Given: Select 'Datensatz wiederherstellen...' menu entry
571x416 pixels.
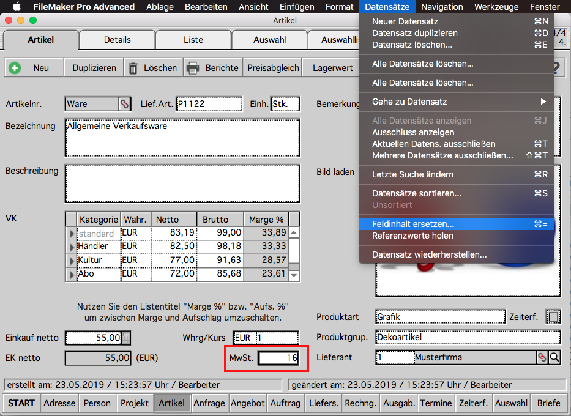Looking at the screenshot, I should 457,254.
